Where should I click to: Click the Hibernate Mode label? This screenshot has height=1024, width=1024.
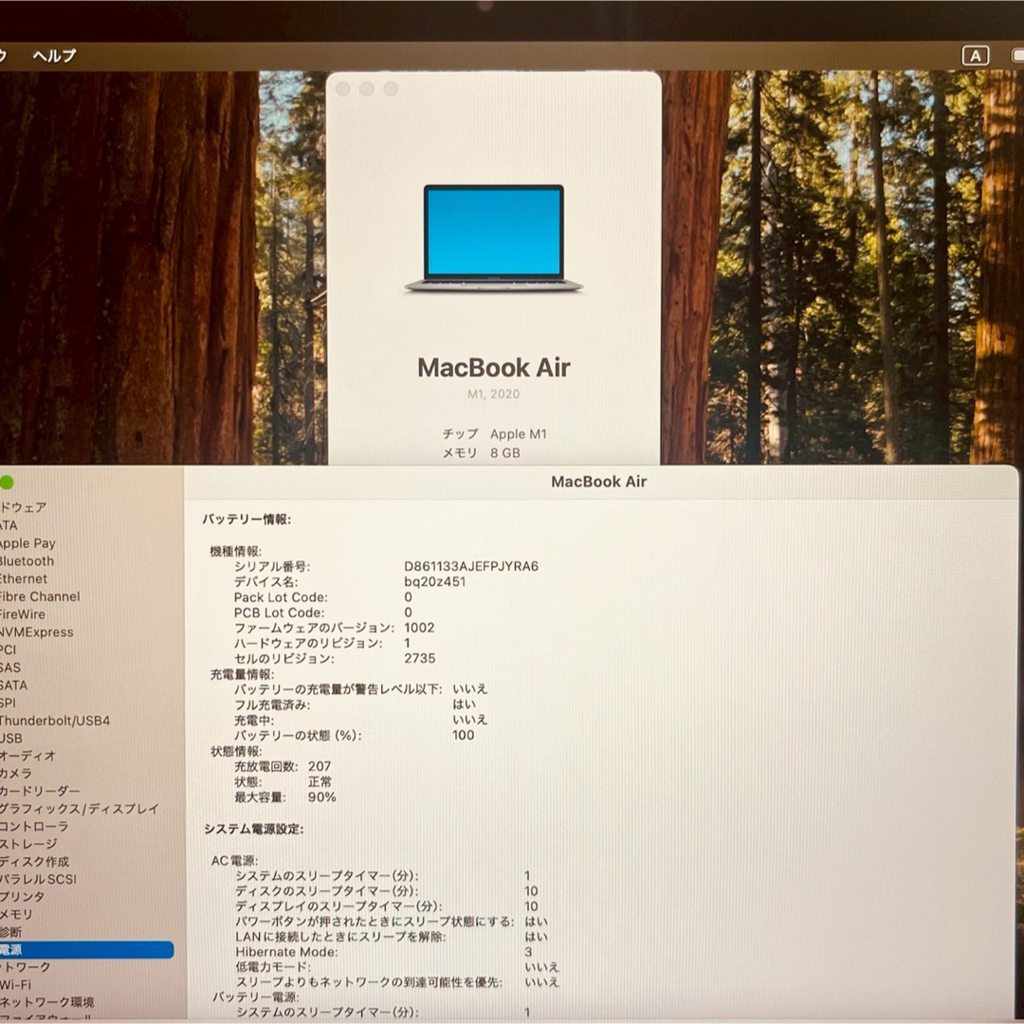(286, 952)
